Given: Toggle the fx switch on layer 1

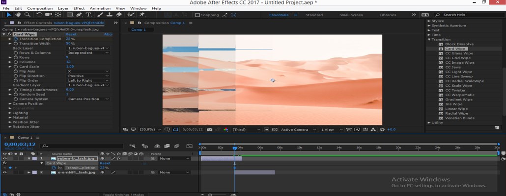Looking at the screenshot, I should tap(119, 159).
